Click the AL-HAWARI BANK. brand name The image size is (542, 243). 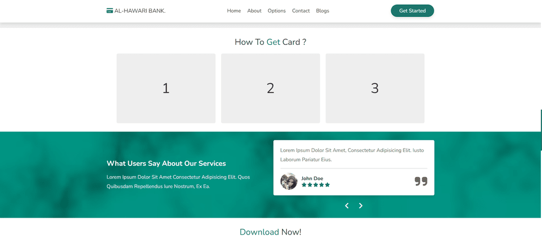tap(140, 11)
